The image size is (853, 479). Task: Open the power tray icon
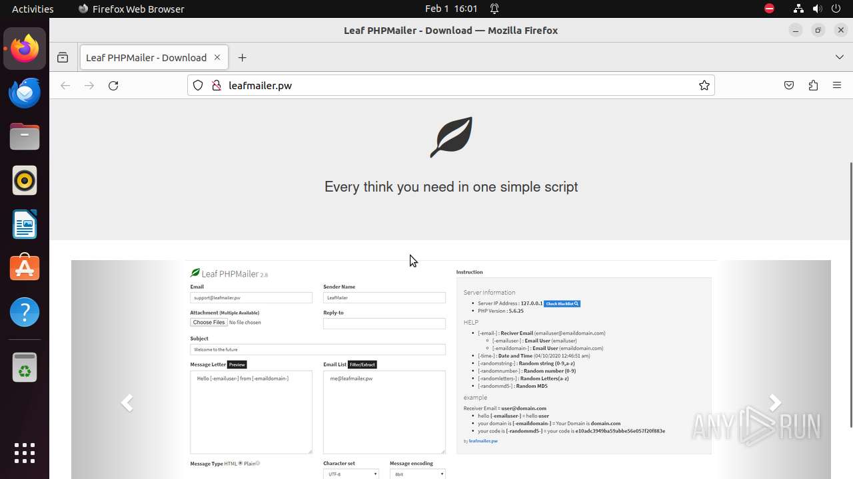pyautogui.click(x=836, y=9)
